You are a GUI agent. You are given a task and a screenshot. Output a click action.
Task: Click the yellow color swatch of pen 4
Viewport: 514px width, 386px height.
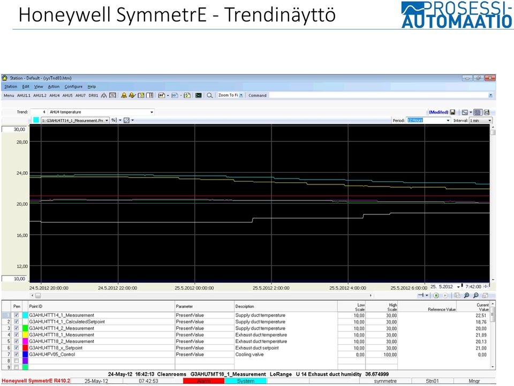coord(25,335)
